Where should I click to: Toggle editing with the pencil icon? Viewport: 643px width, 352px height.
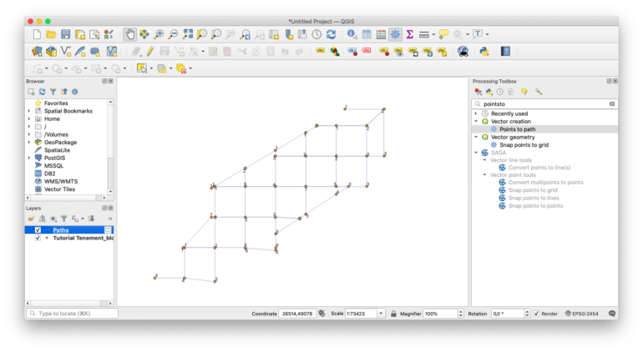[x=150, y=51]
